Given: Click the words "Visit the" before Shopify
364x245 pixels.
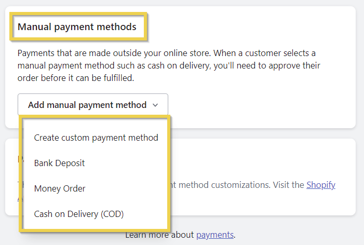Looking at the screenshot, I should [287, 185].
